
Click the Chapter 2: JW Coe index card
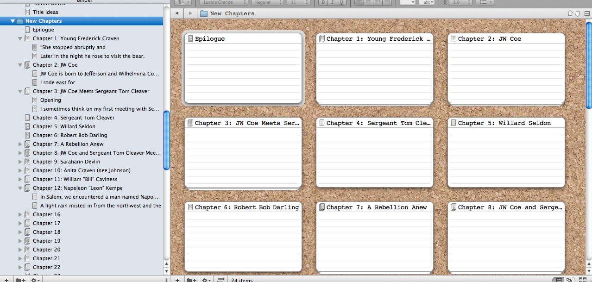[506, 69]
